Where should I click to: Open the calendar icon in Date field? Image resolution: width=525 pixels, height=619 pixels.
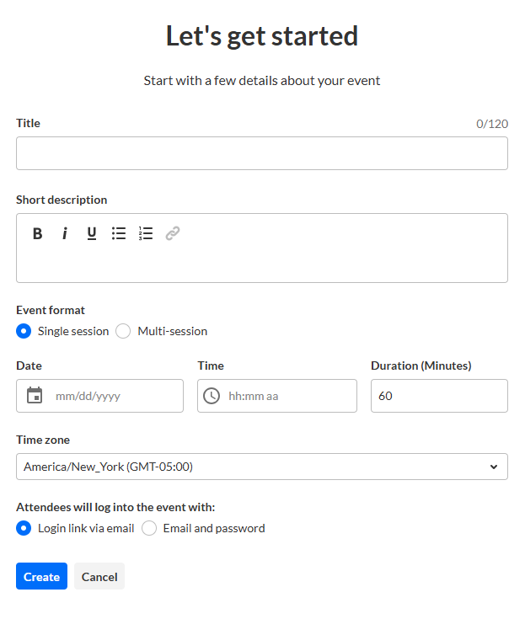[x=35, y=396]
